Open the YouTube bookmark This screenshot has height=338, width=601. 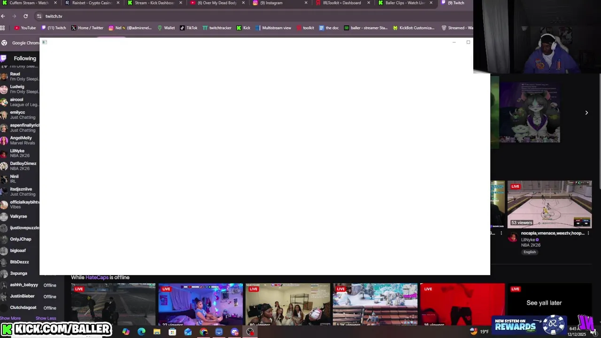click(25, 28)
